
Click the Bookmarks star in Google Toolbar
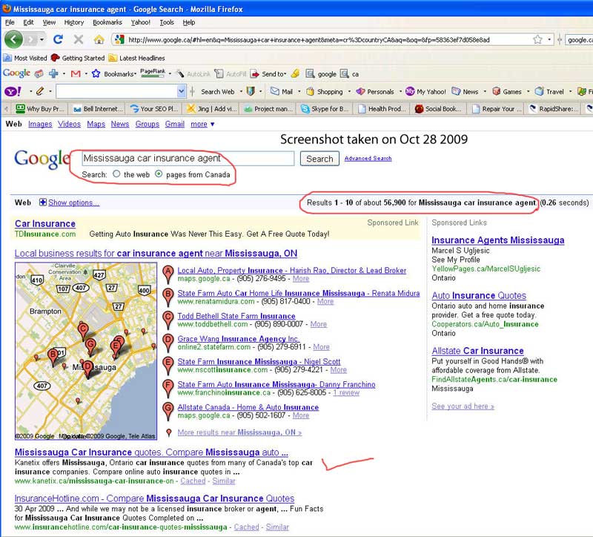[x=96, y=74]
